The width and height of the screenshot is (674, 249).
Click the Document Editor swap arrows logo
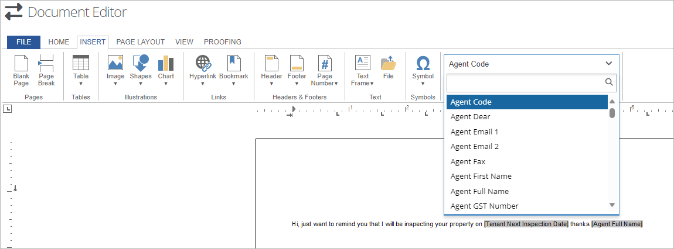click(13, 12)
